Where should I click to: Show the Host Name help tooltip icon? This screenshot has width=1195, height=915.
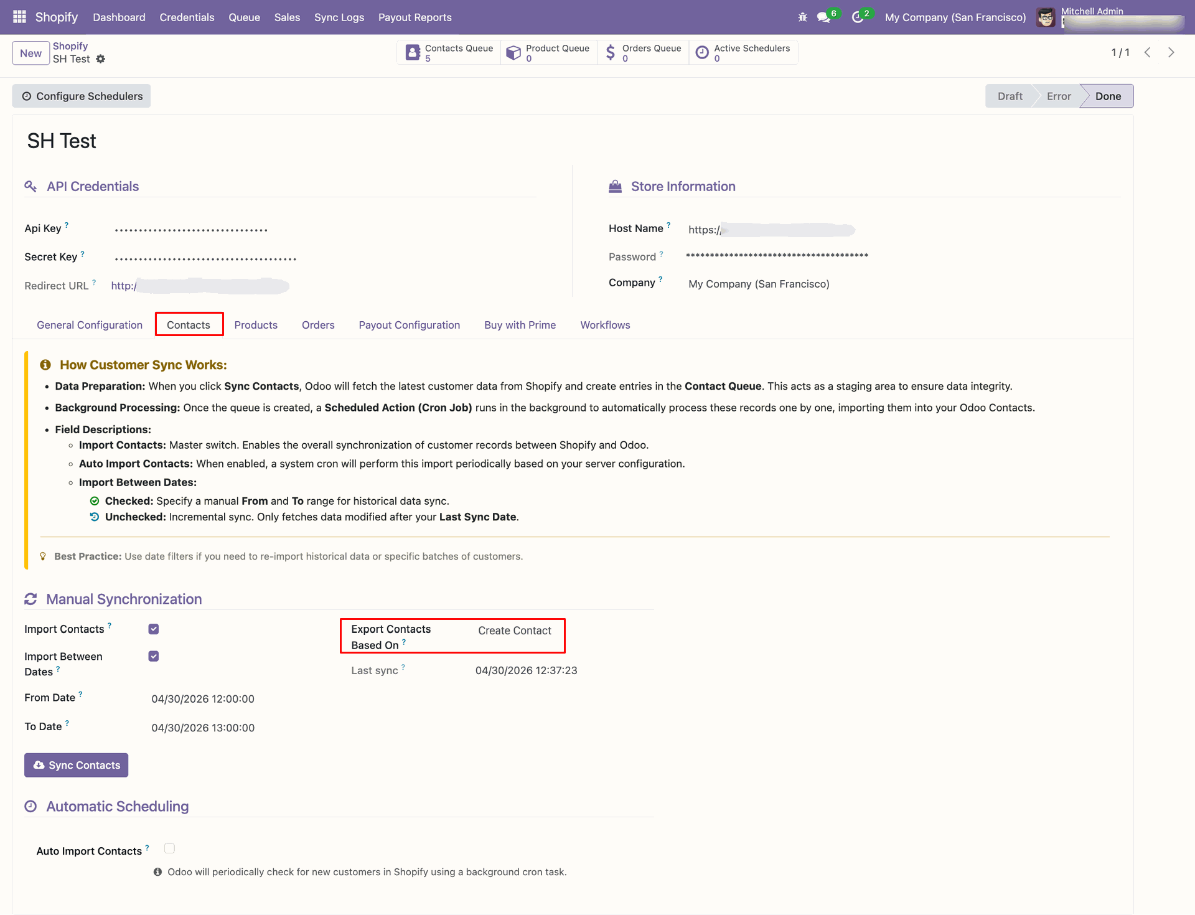coord(668,225)
